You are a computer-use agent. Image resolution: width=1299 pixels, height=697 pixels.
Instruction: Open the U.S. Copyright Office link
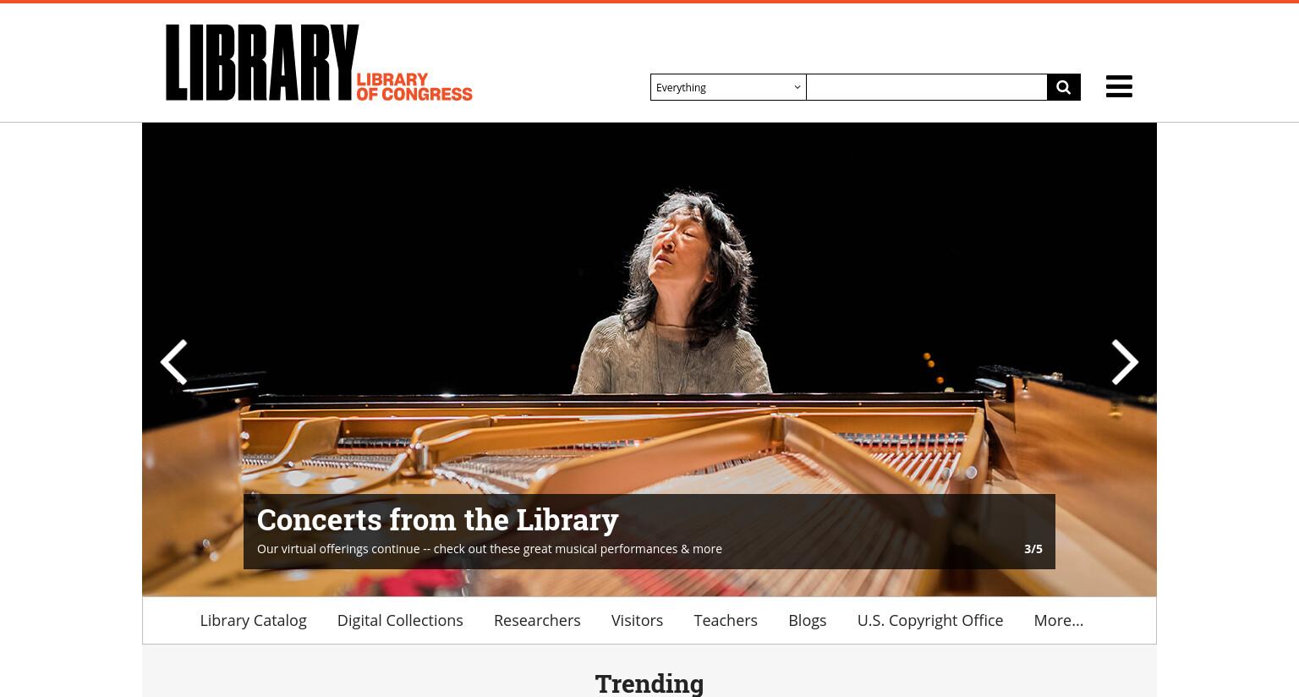(x=929, y=620)
